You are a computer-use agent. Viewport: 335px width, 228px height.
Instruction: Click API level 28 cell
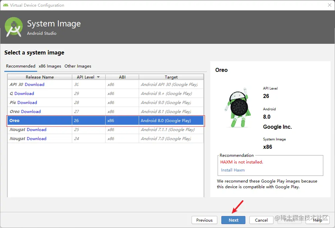[x=89, y=102]
